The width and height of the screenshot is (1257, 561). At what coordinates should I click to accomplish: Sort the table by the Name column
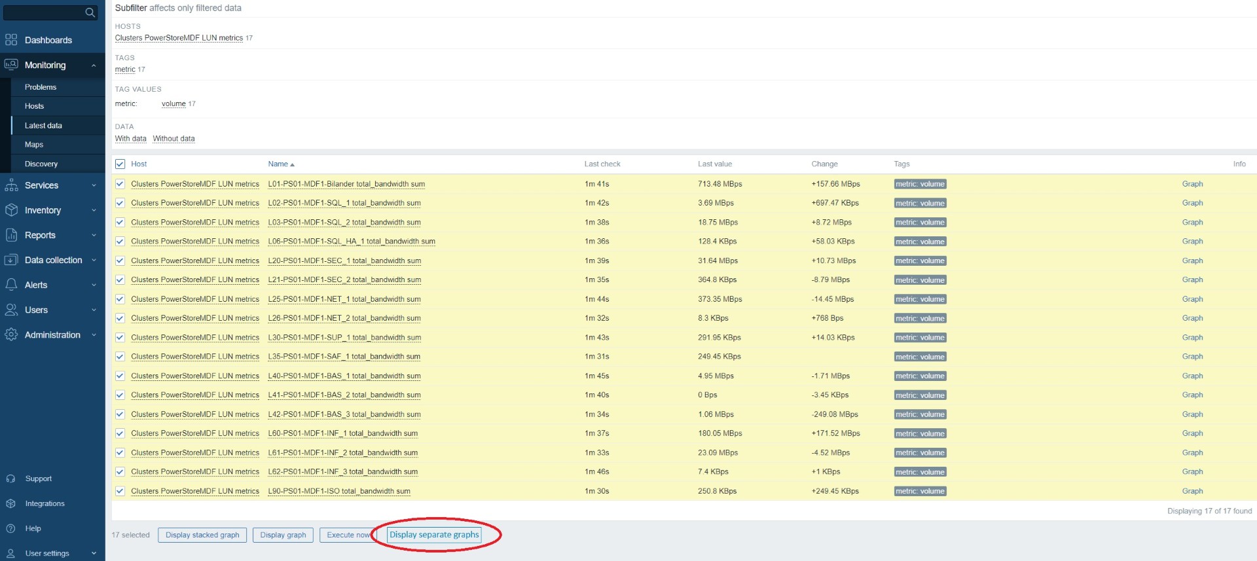tap(278, 164)
